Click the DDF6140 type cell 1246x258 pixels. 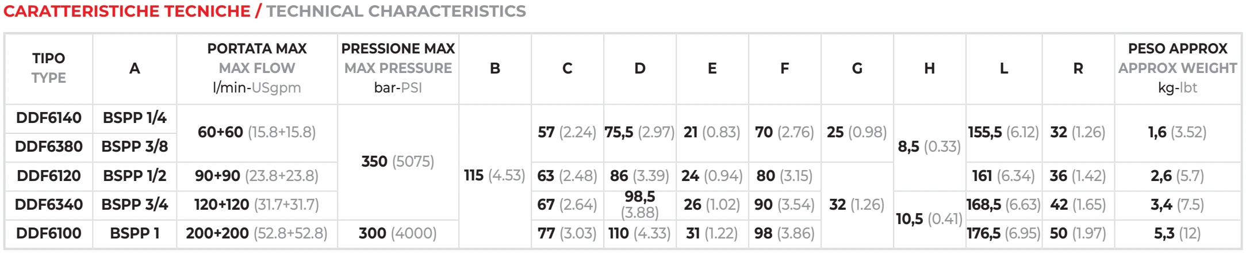[x=49, y=118]
